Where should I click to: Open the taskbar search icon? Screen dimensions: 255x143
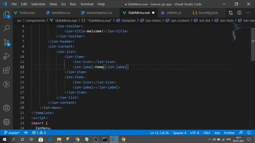pos(14,139)
